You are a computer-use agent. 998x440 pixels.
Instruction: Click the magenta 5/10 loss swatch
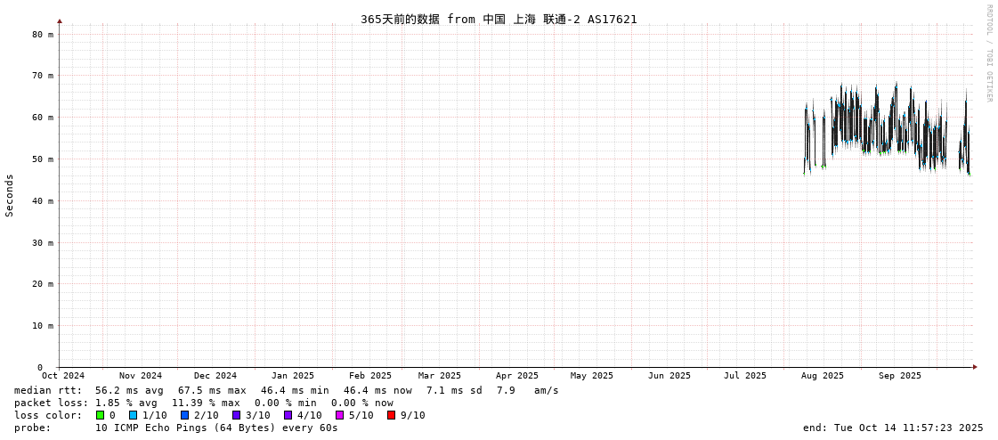[x=339, y=415]
